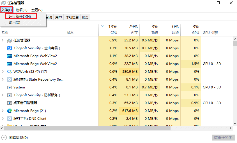
Task: Click the Task Manager title bar icon
Action: (3, 3)
